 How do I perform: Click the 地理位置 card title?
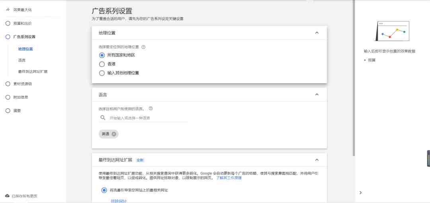pos(107,33)
